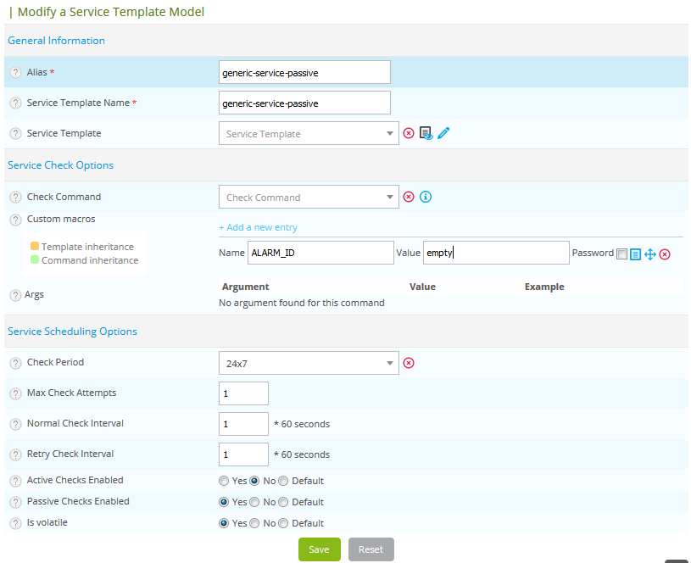
Task: Clear the Check Command selection
Action: coord(409,197)
